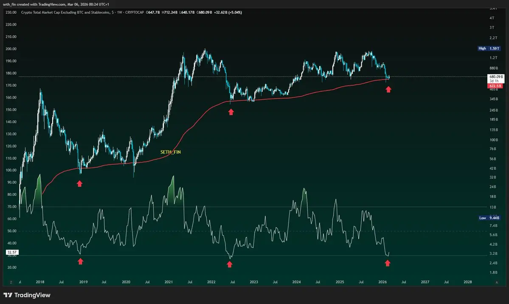Click the low value L640.17B
Screen dimensions: 509x304
coord(187,12)
